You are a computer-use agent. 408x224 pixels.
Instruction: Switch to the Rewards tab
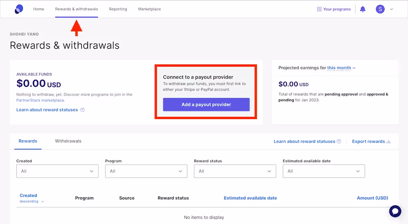pyautogui.click(x=28, y=141)
